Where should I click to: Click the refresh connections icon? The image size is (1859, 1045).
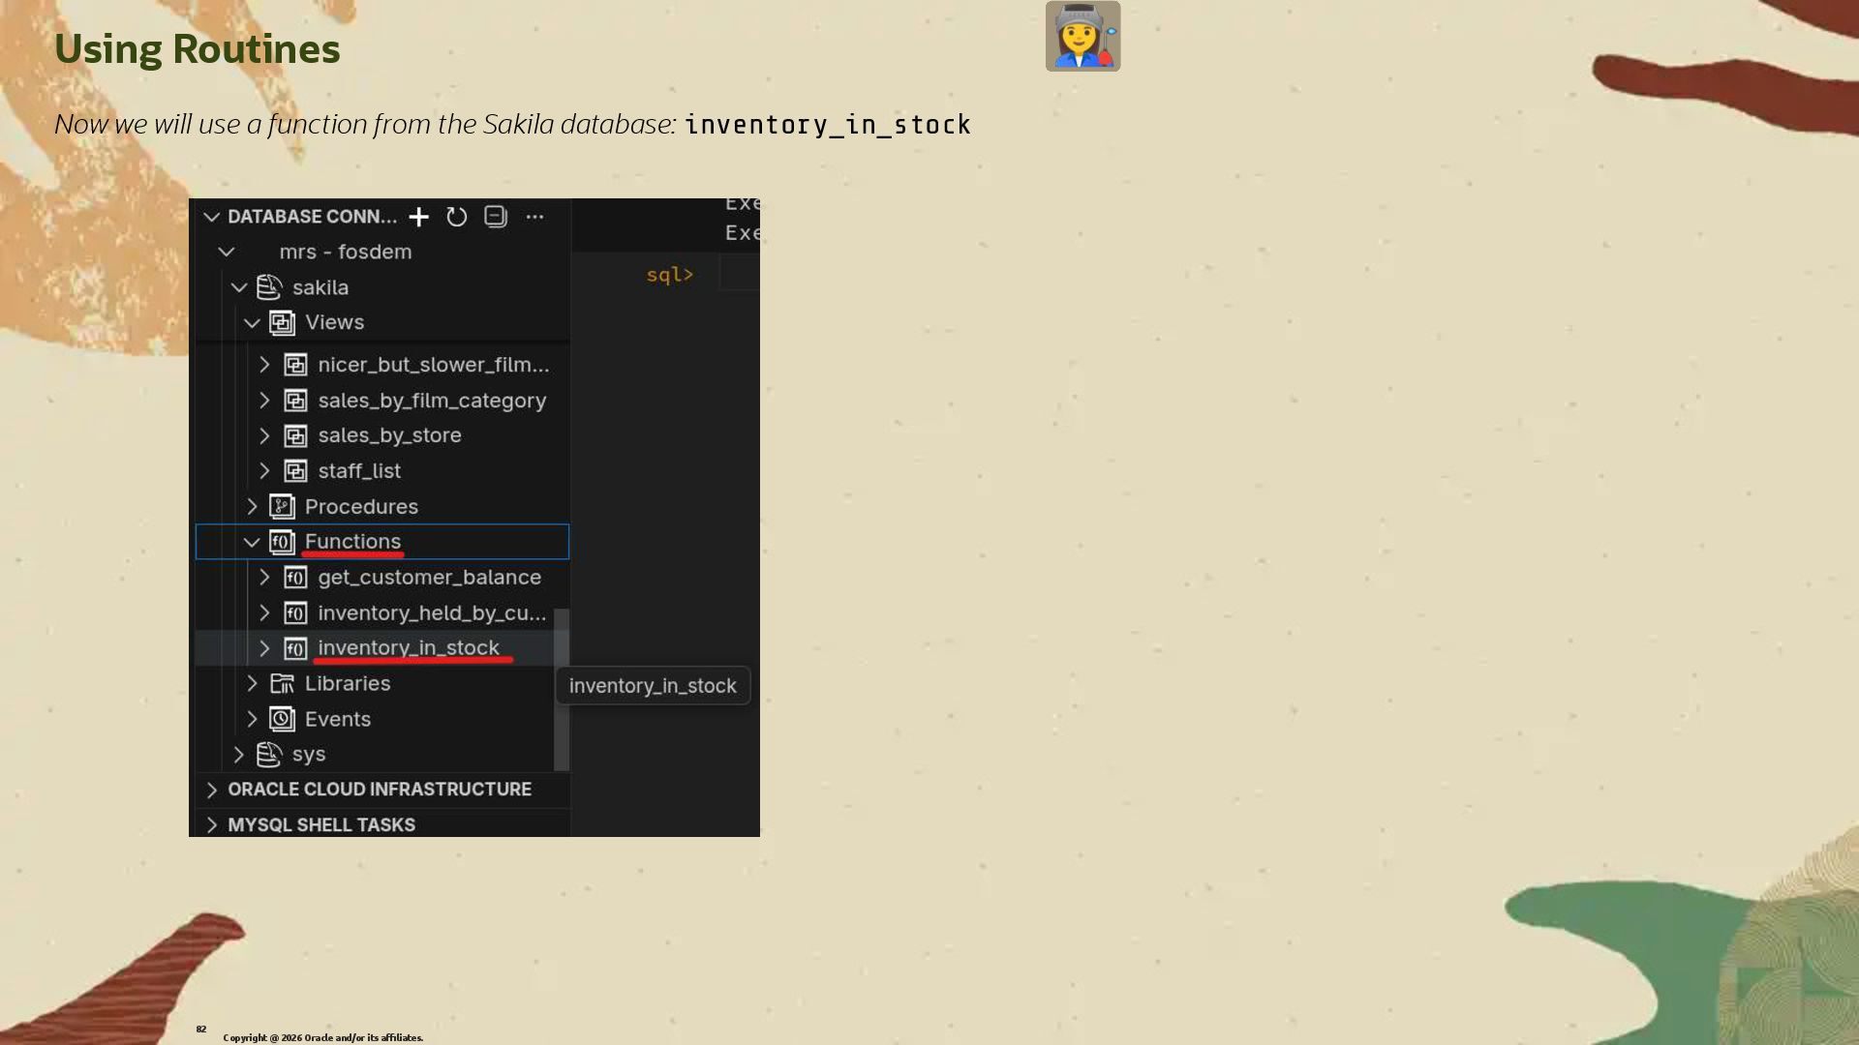pyautogui.click(x=457, y=217)
